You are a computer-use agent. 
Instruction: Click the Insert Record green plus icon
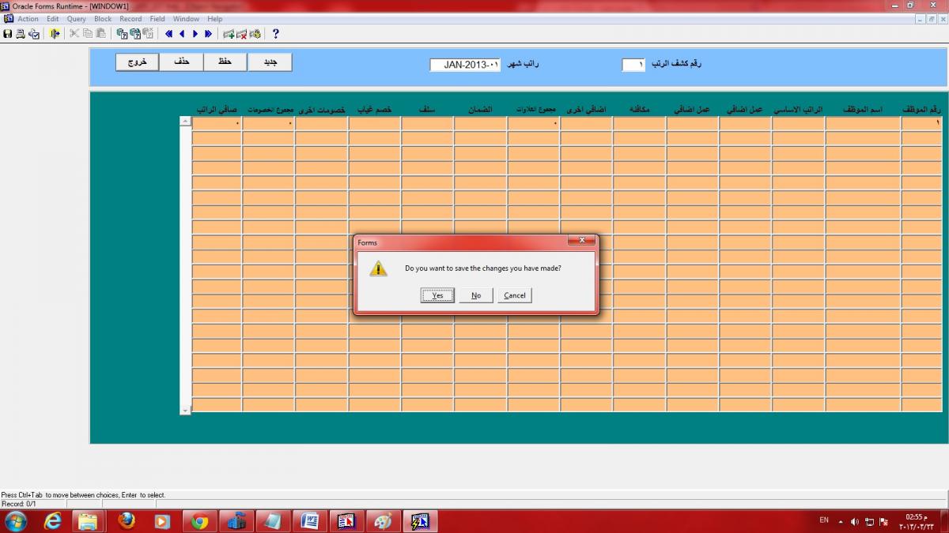[x=229, y=34]
